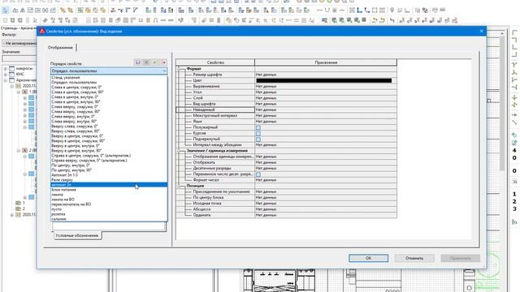Click the Вид шрифта property row
This screenshot has height=292, width=520.
pos(287,104)
